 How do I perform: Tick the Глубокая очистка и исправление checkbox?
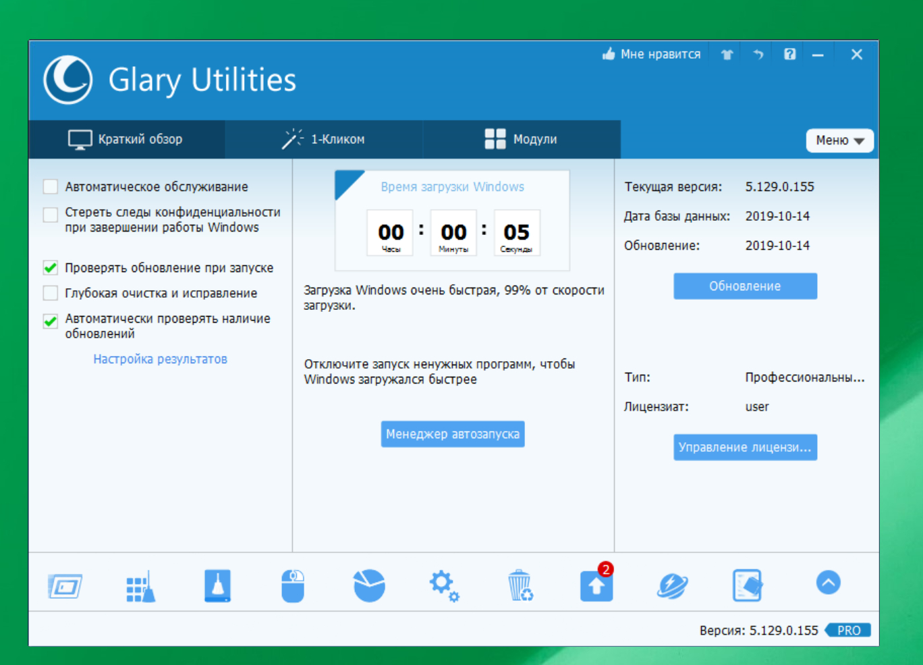coord(51,293)
